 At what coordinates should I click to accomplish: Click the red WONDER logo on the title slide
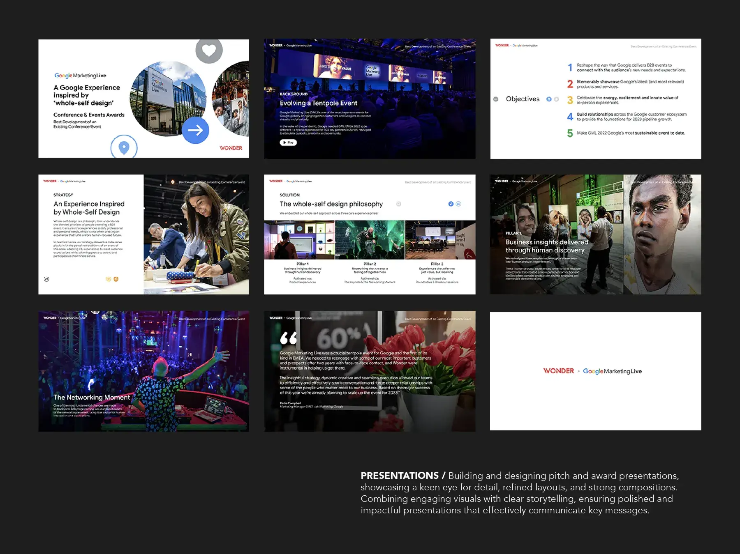[x=231, y=148]
